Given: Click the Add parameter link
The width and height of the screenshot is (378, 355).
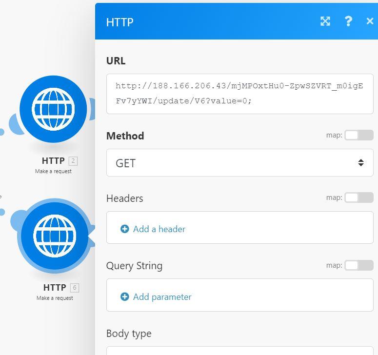Looking at the screenshot, I should (162, 296).
